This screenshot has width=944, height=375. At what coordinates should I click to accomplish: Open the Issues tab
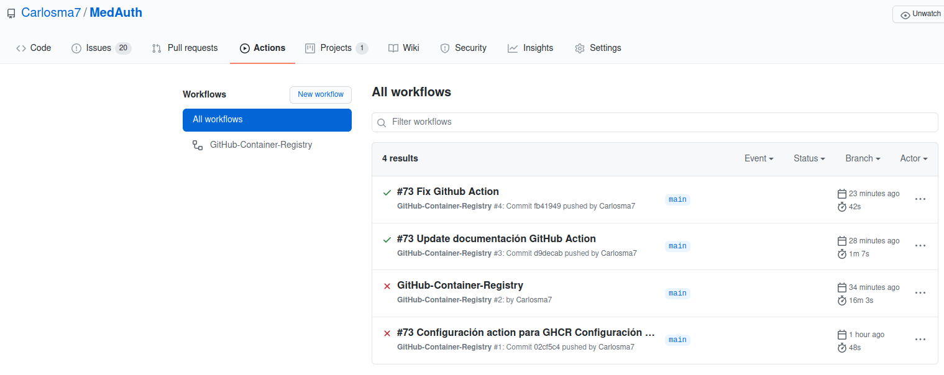pos(101,48)
